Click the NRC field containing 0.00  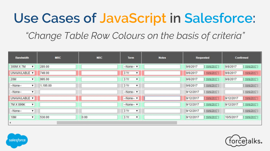tap(99, 117)
